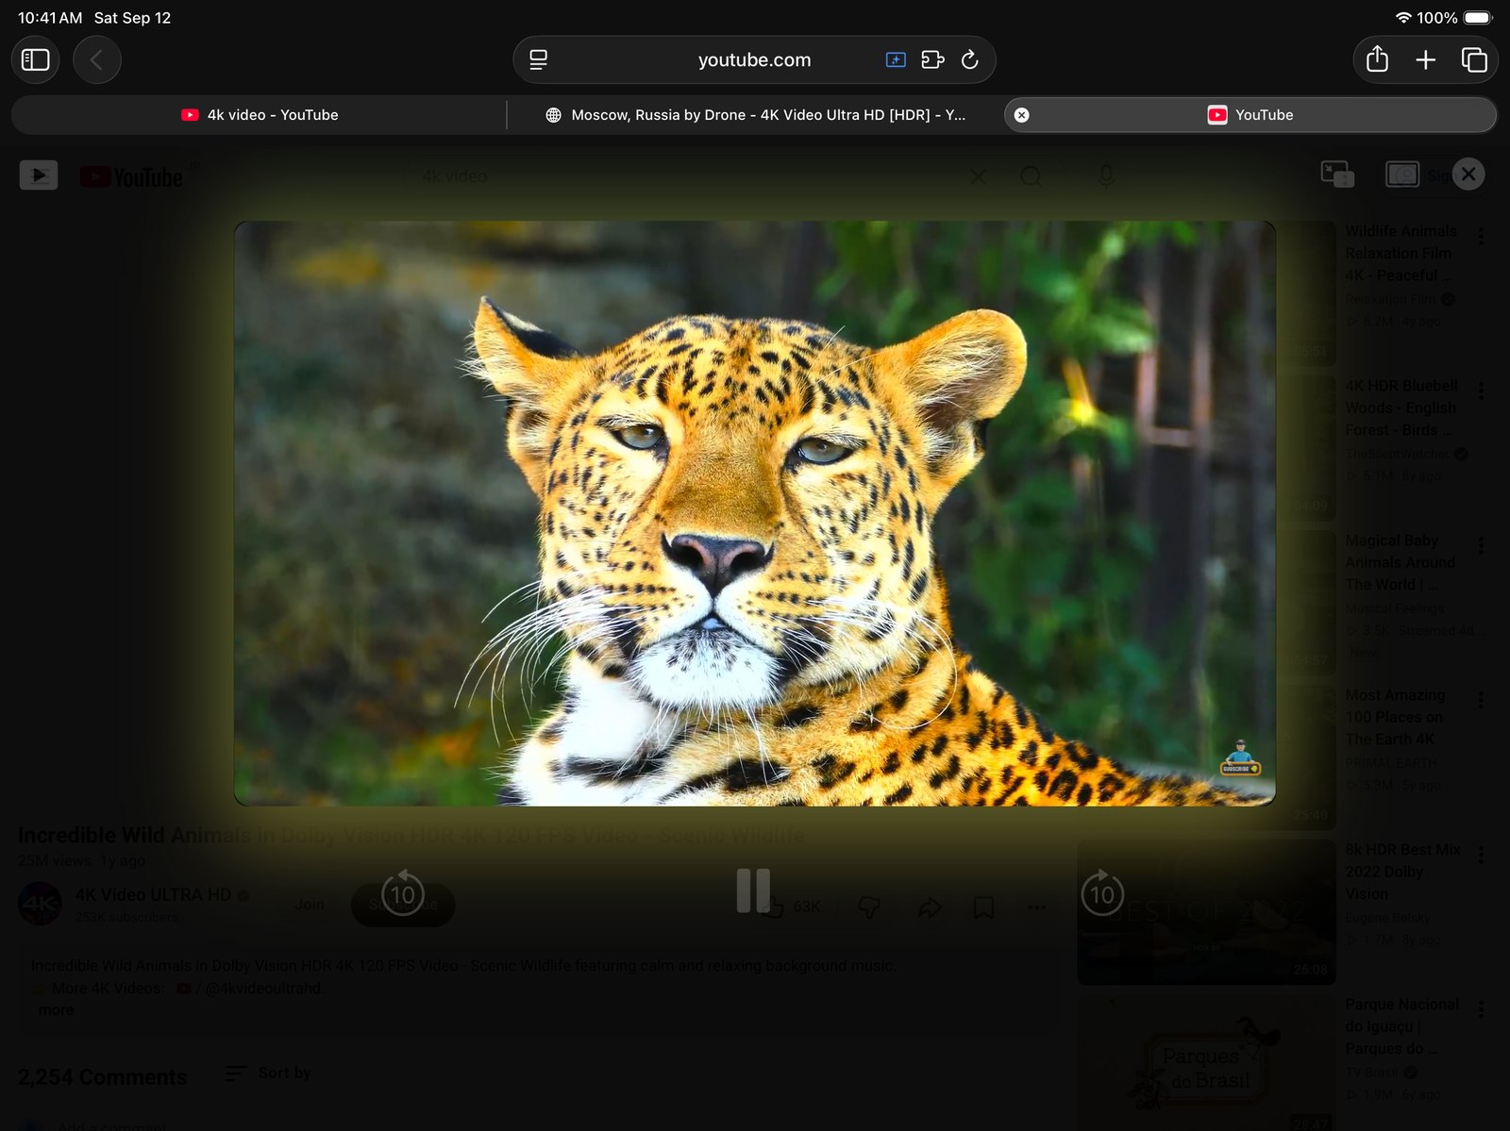Expand the description with 'more'

(56, 1010)
